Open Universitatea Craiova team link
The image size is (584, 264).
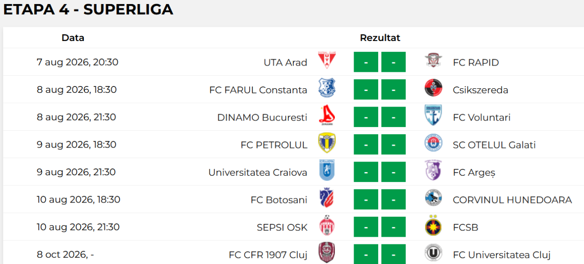(258, 173)
